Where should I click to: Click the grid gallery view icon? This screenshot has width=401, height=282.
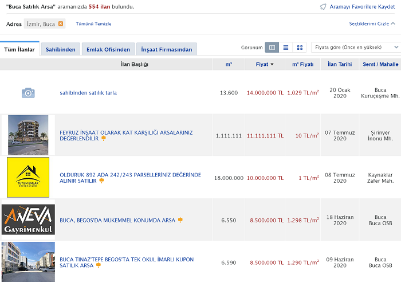[300, 48]
